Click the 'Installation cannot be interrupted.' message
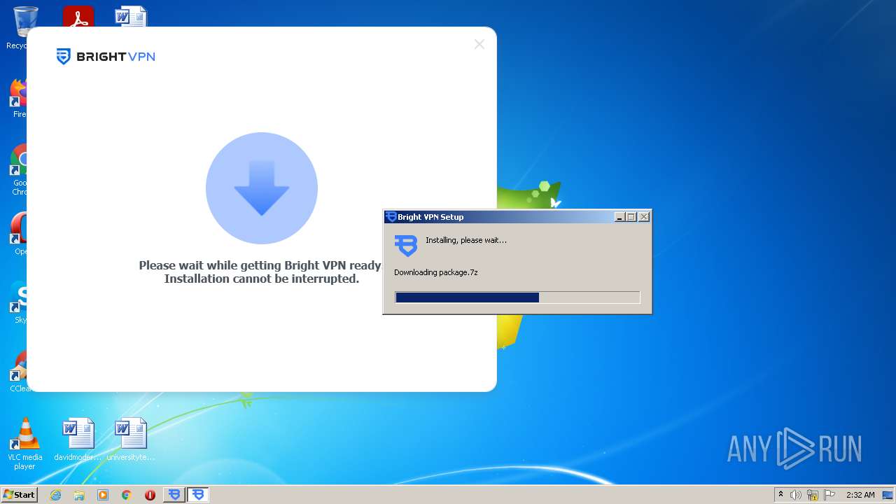Viewport: 896px width, 504px height. (x=261, y=279)
